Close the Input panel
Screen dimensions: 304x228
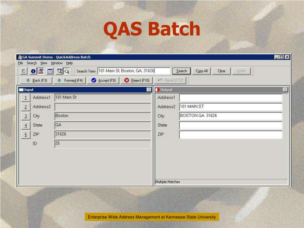(149, 90)
